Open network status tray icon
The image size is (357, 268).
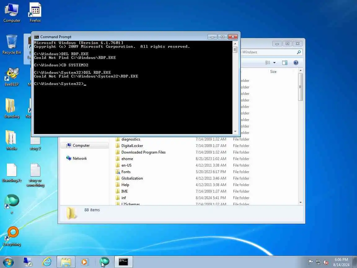(318, 262)
